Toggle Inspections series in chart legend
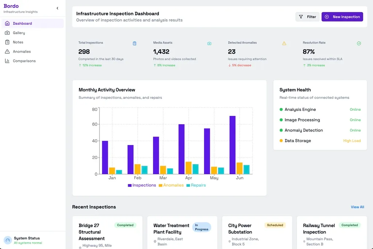This screenshot has height=249, width=373. point(142,185)
